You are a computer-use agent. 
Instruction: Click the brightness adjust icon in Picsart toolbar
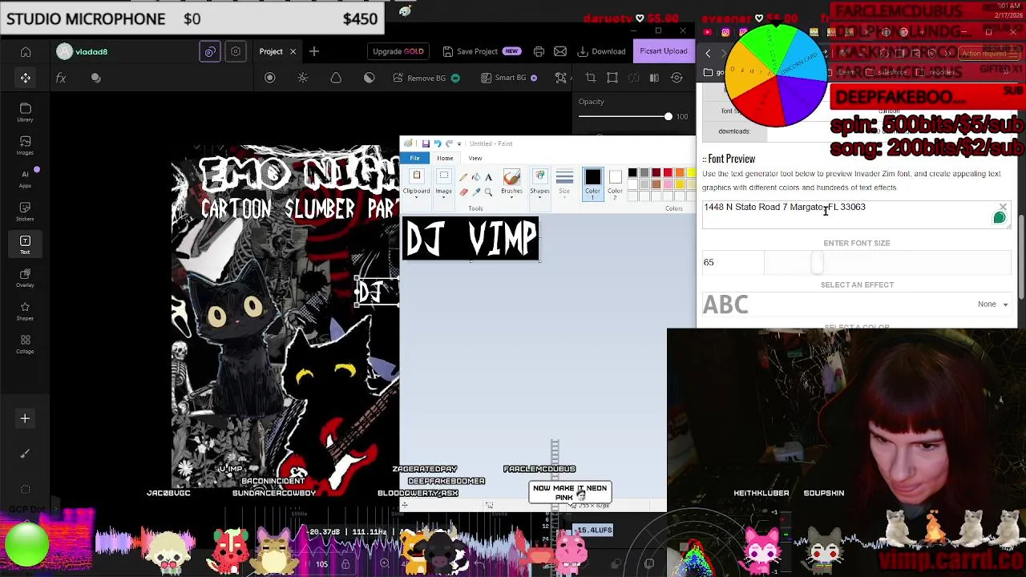(x=303, y=78)
